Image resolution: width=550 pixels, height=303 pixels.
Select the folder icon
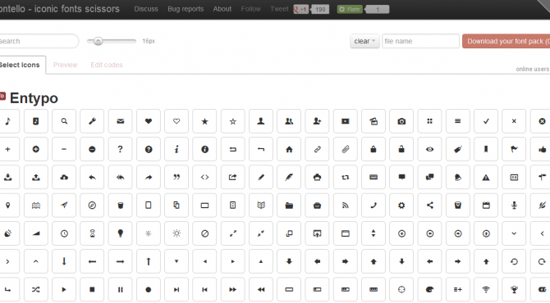pyautogui.click(x=289, y=206)
